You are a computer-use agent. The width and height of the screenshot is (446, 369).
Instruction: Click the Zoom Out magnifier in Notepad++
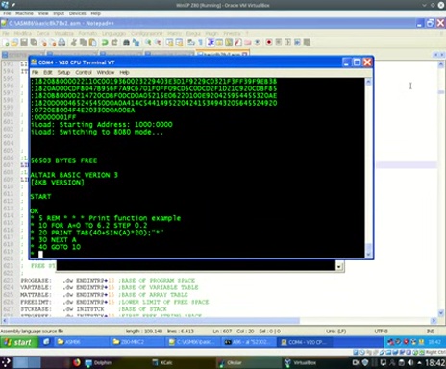158,42
